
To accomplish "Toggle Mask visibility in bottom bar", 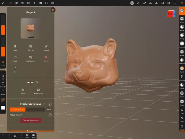I will click(x=27, y=136).
